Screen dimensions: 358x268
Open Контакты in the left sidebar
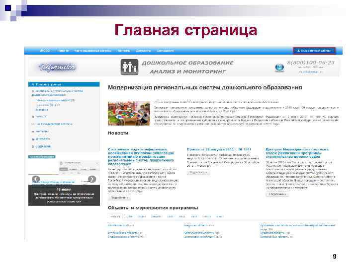coord(42,132)
